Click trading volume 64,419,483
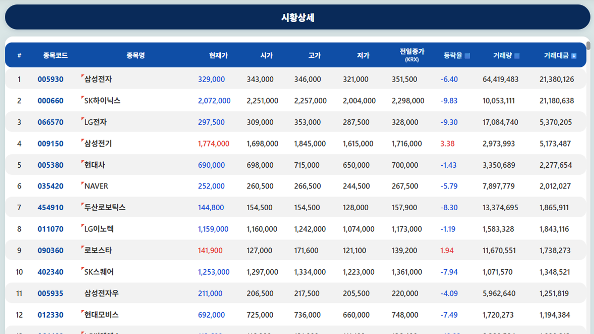 coord(500,79)
